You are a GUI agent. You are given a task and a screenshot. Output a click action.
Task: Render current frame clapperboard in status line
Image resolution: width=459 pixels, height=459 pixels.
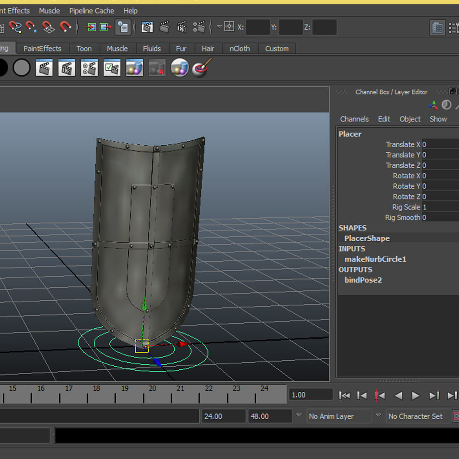pos(165,27)
